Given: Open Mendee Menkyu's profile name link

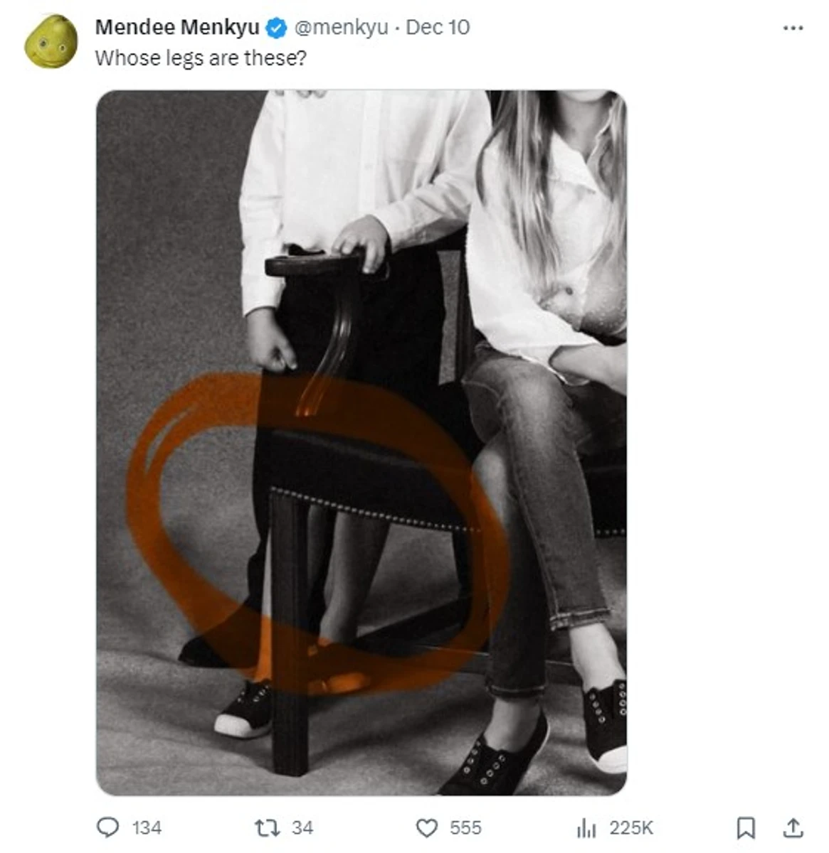Looking at the screenshot, I should click(x=177, y=28).
